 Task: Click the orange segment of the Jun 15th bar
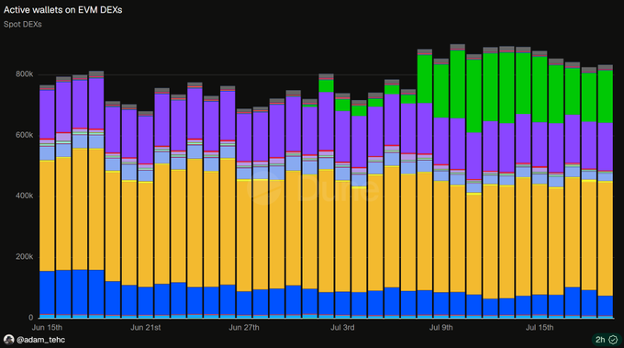pos(47,216)
